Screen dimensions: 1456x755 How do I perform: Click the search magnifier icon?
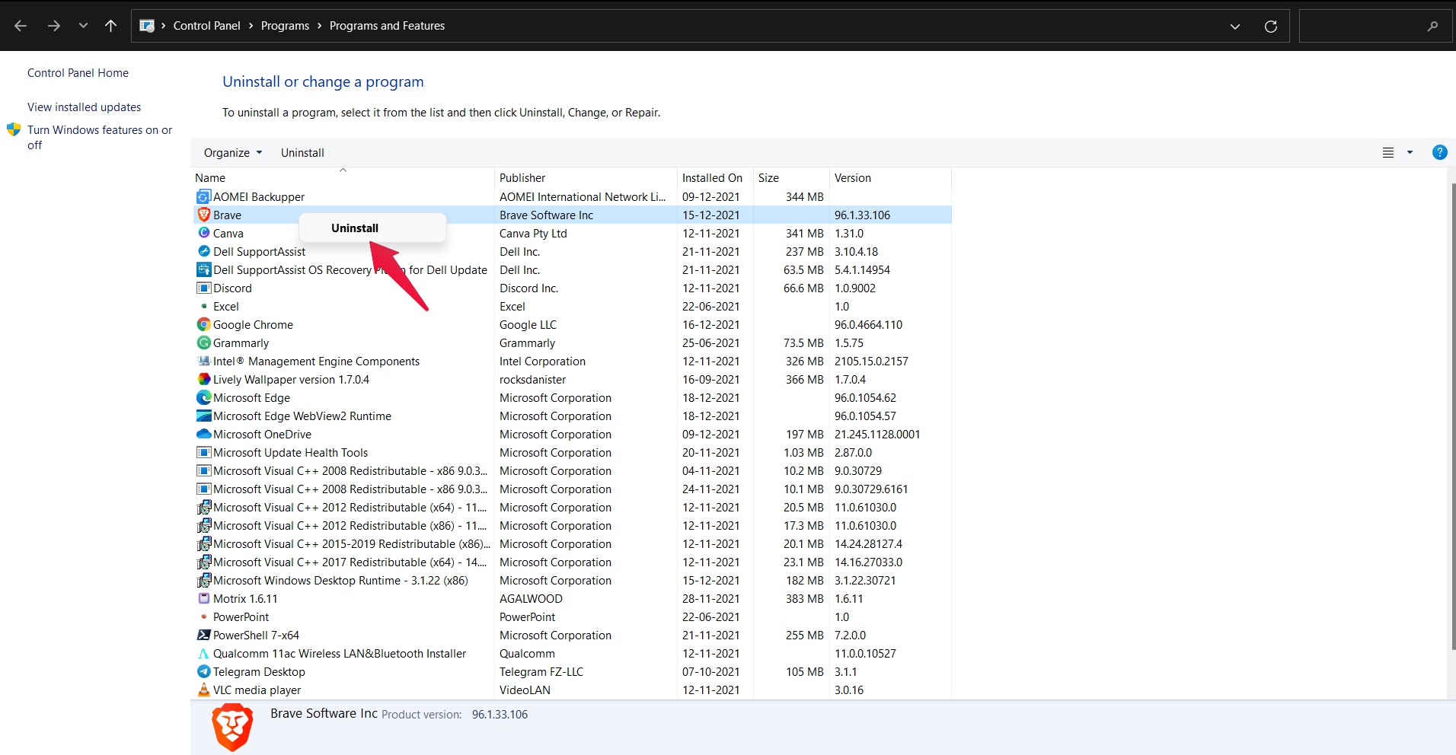1432,26
